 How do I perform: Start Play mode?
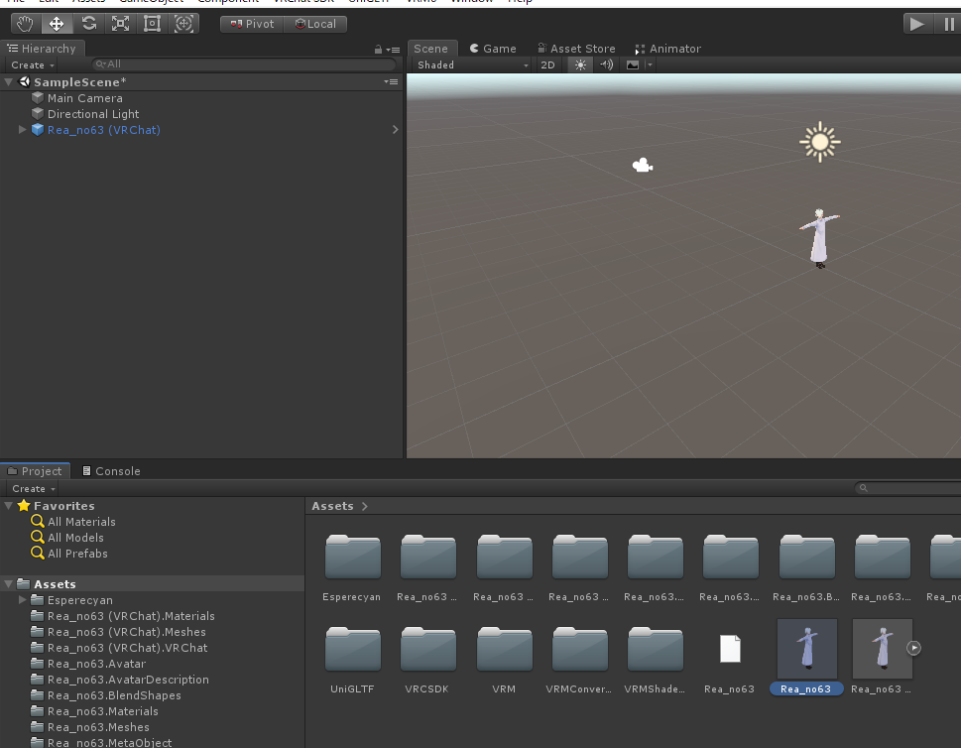pyautogui.click(x=917, y=24)
